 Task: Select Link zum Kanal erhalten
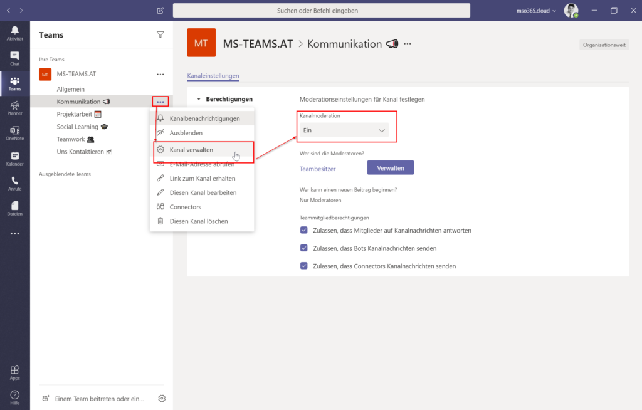[203, 178]
